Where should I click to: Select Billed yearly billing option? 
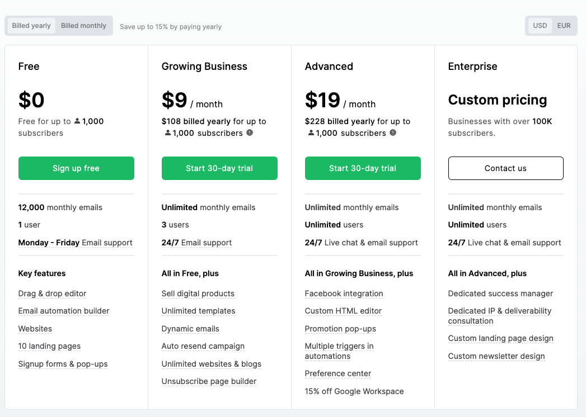coord(31,26)
